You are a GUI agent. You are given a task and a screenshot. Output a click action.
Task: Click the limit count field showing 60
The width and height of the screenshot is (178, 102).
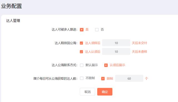129,78
